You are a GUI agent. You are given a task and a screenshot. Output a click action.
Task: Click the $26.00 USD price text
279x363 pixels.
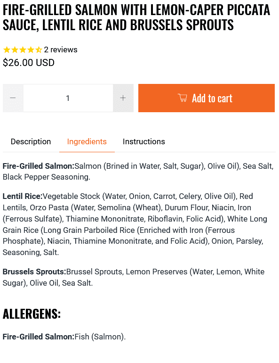pyautogui.click(x=29, y=63)
